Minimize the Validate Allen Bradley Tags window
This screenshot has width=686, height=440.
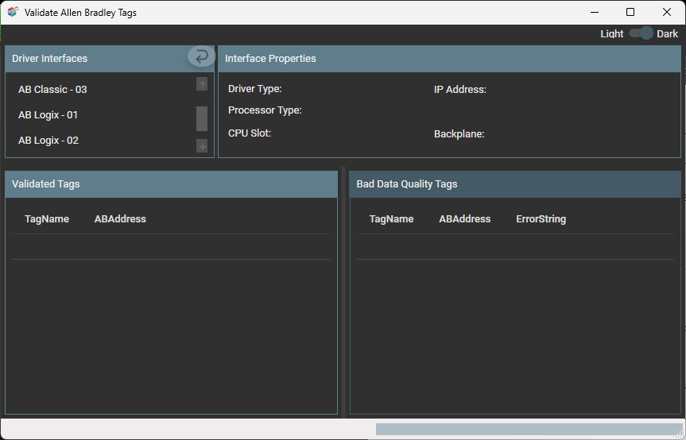594,12
